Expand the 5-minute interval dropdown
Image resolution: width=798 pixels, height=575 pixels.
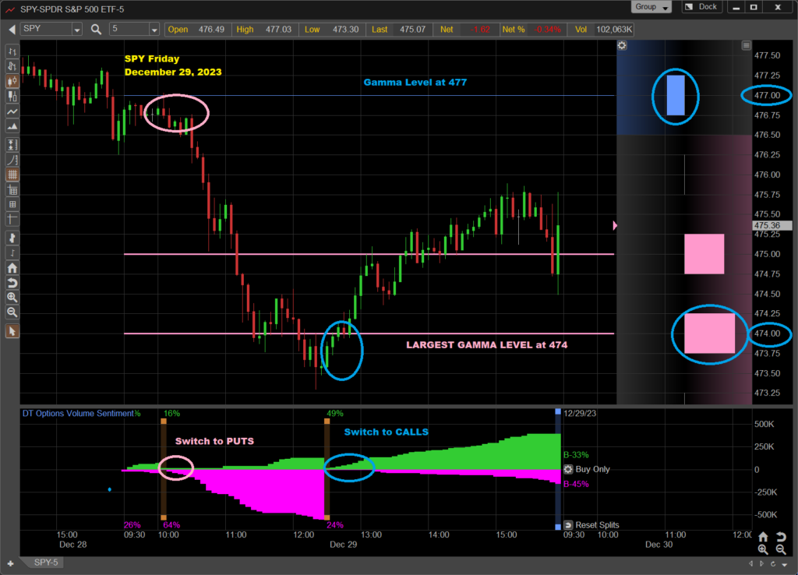point(154,30)
